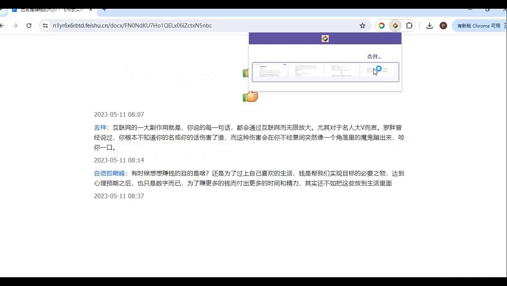Screen dimensions: 507x286
Task: Open the Chrome profile avatar P
Action: pyautogui.click(x=443, y=25)
